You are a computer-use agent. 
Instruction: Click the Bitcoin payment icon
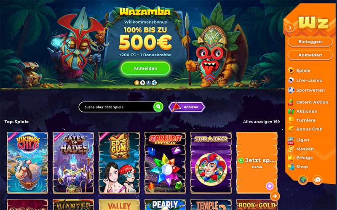(136, 82)
